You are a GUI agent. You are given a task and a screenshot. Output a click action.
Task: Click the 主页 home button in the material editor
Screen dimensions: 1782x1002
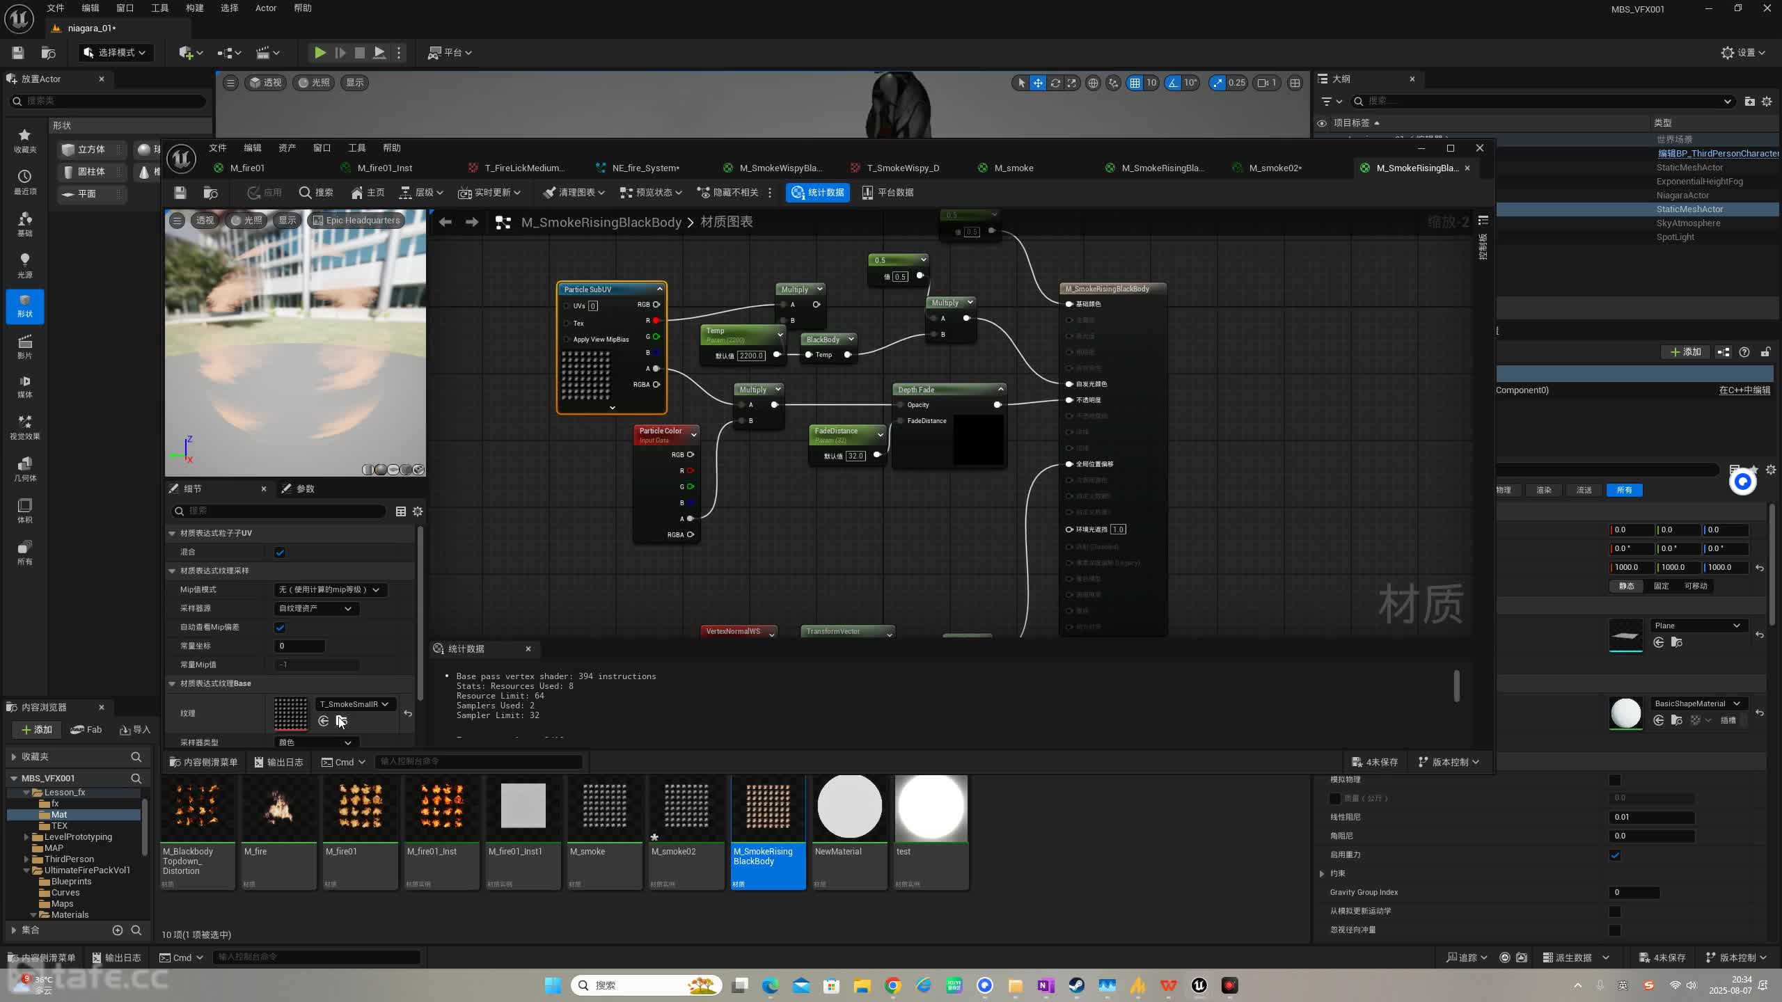pos(368,193)
